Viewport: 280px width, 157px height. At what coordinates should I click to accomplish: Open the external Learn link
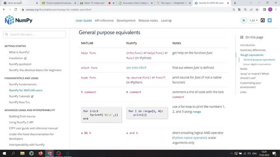[x=166, y=20]
